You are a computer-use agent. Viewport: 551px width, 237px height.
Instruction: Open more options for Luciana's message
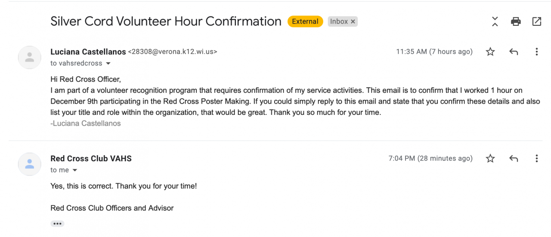click(x=536, y=52)
